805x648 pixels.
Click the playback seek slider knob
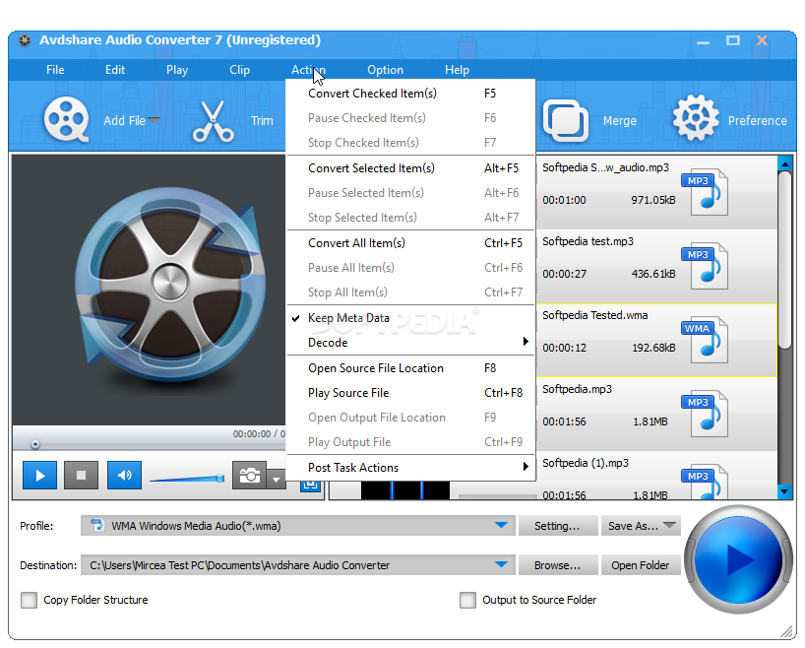coord(34,444)
